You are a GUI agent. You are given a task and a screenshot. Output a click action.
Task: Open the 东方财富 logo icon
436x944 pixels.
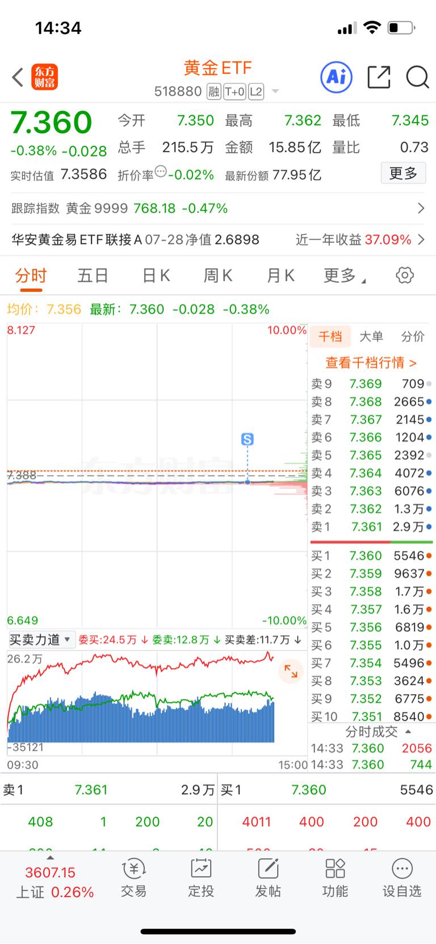tap(44, 77)
